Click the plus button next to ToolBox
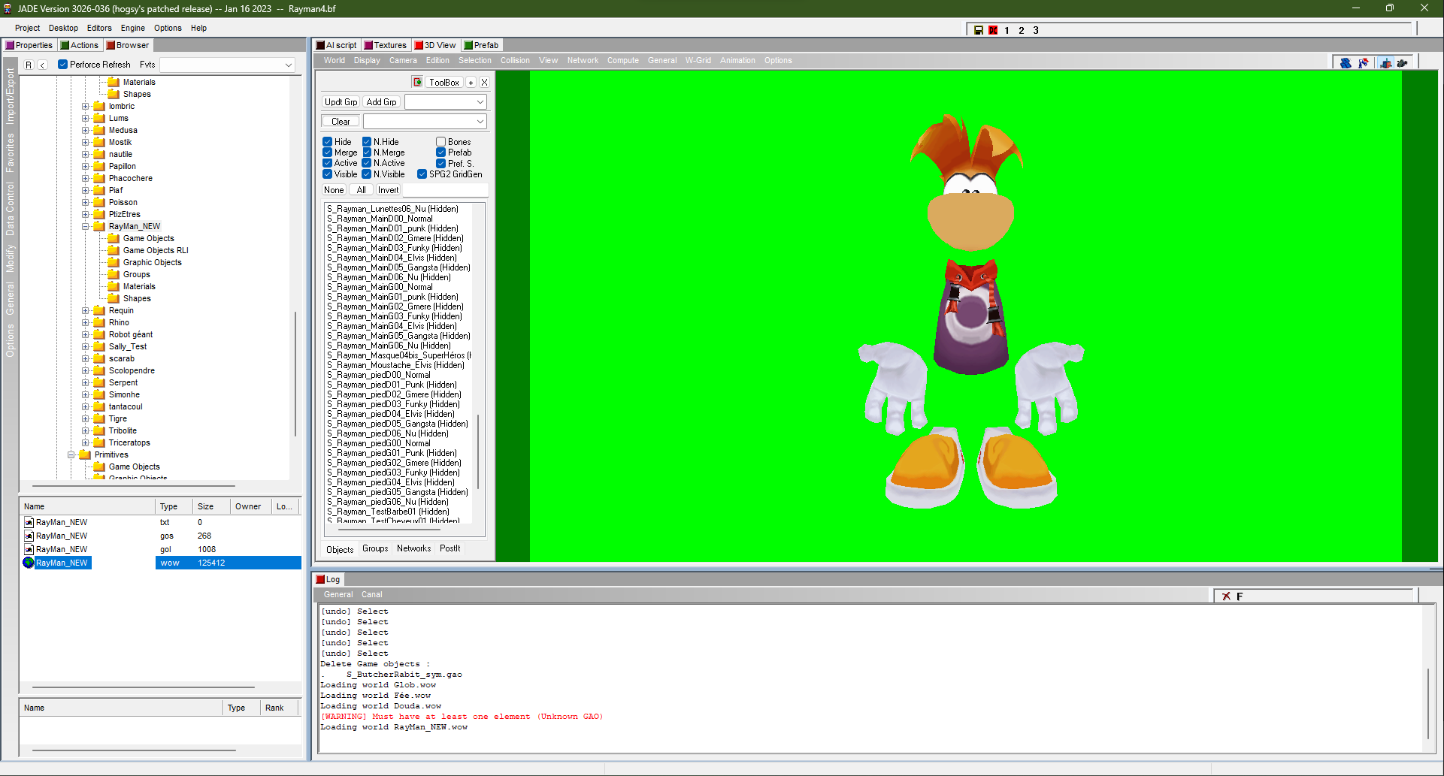 [471, 83]
